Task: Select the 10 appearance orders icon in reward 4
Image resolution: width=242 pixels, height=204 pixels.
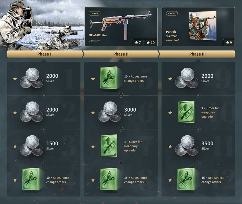Action: click(32, 179)
